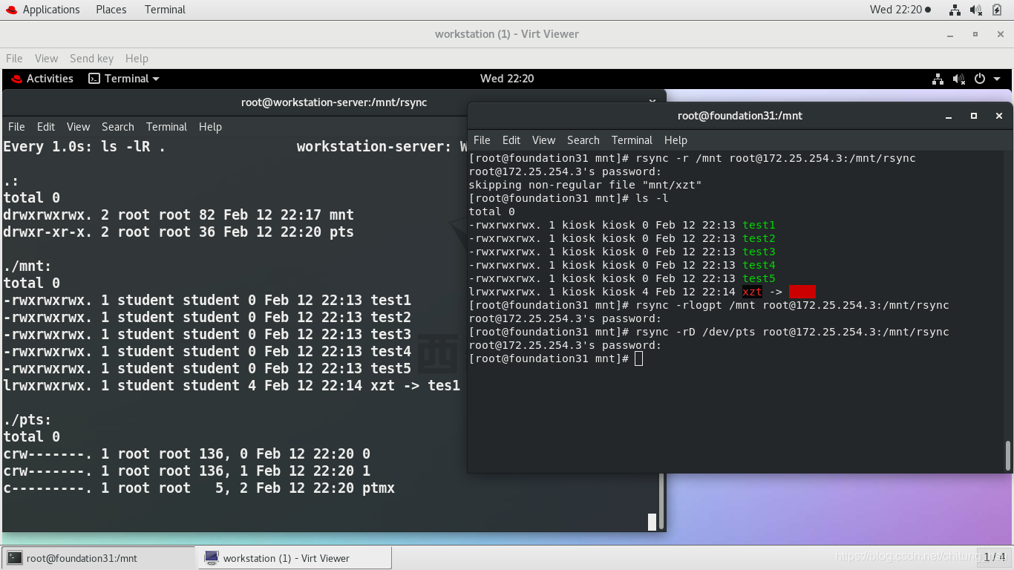Open Search menu in workstation-server terminal

[x=118, y=127]
